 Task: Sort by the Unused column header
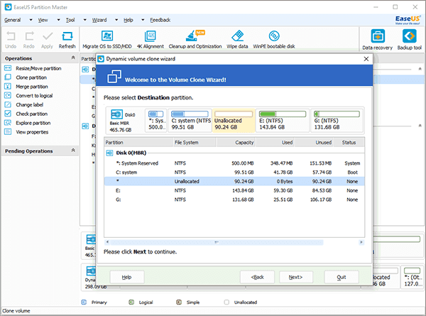pyautogui.click(x=314, y=142)
